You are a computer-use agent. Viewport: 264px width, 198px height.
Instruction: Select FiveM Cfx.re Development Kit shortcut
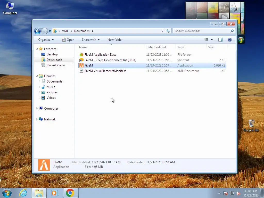pos(110,60)
